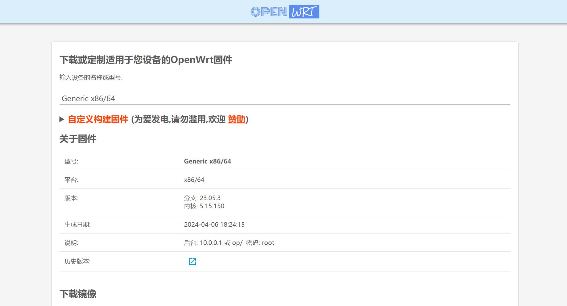Viewport: 567px width, 306px height.
Task: Select the kernel text '内核: 5.15.150'
Action: (x=204, y=206)
